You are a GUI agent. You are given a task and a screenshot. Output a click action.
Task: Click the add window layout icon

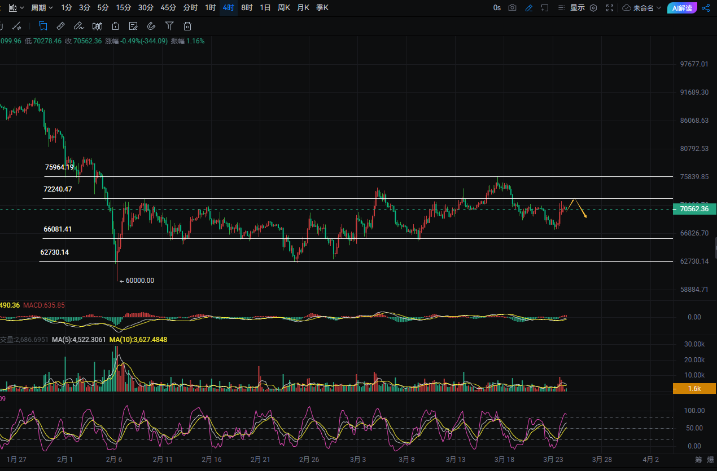coord(545,8)
